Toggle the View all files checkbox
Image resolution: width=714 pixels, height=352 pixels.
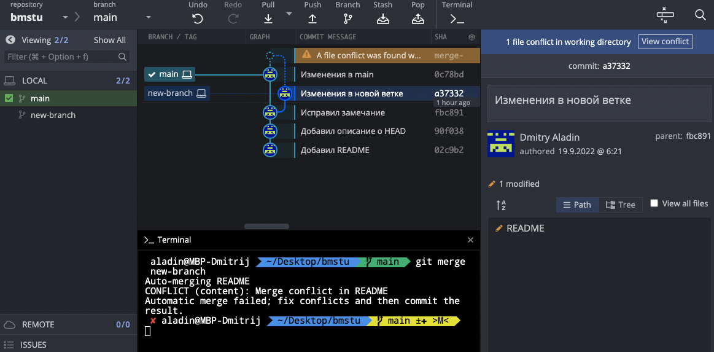654,203
